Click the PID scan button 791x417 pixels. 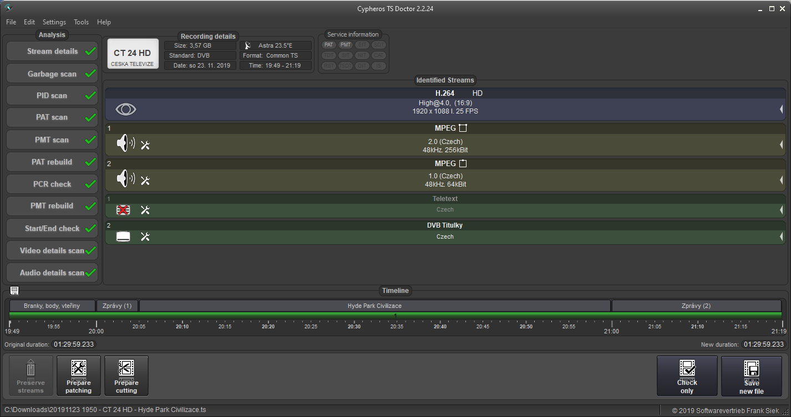point(52,95)
